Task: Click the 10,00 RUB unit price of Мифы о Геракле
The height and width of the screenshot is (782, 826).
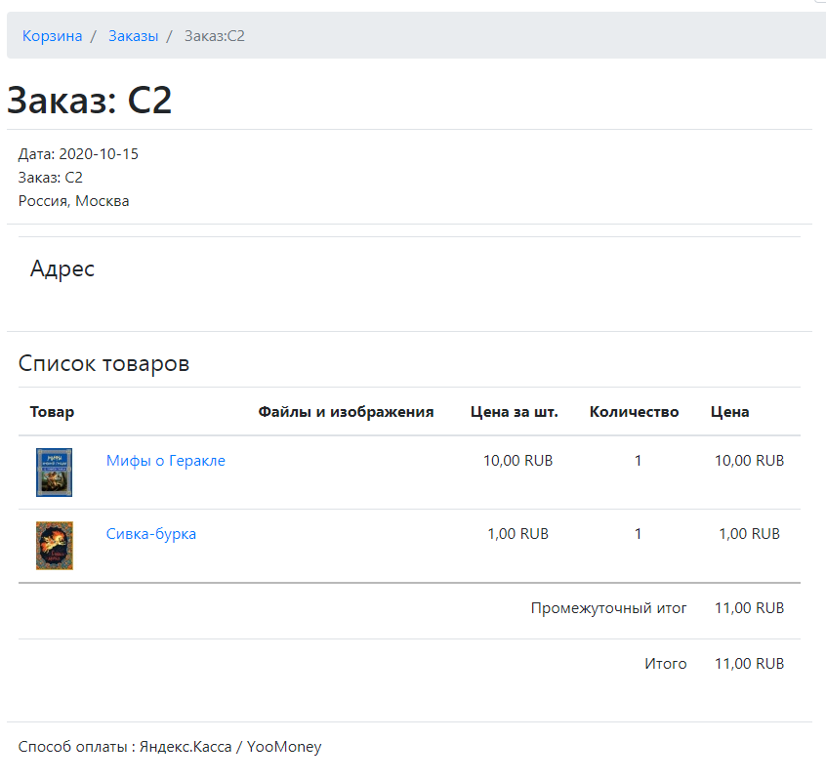Action: (517, 461)
